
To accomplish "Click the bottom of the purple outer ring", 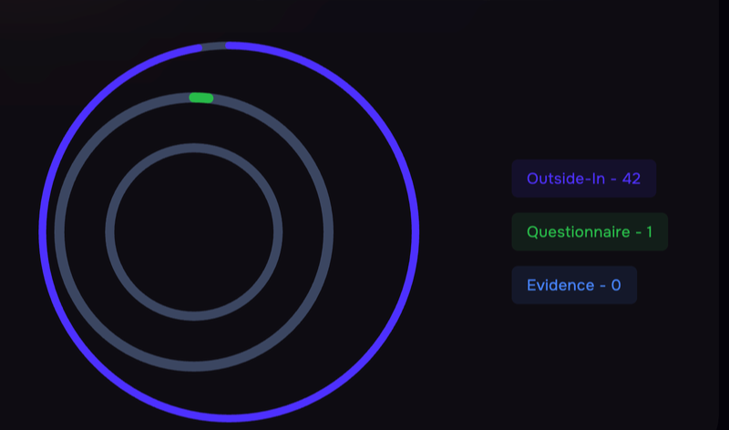I will click(228, 417).
